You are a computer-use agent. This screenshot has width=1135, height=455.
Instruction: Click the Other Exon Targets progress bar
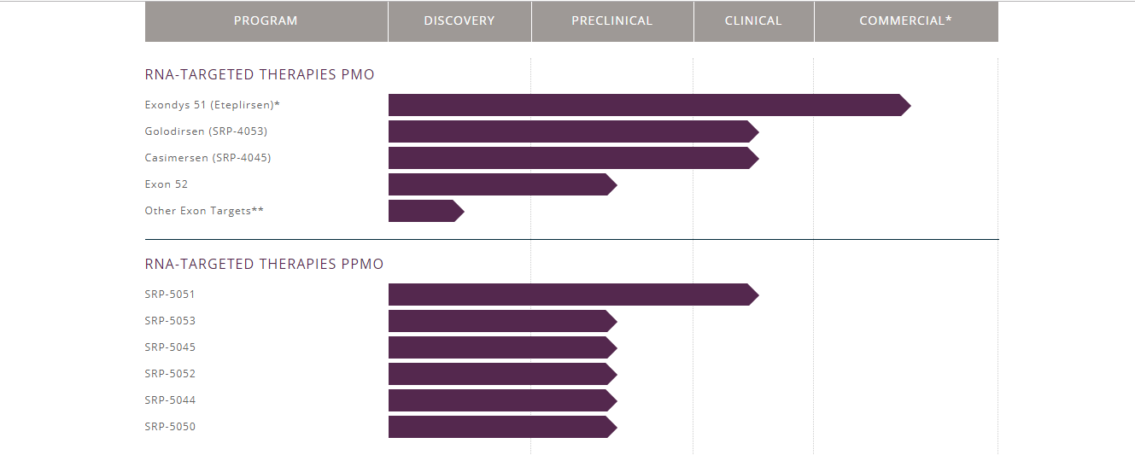pos(426,211)
